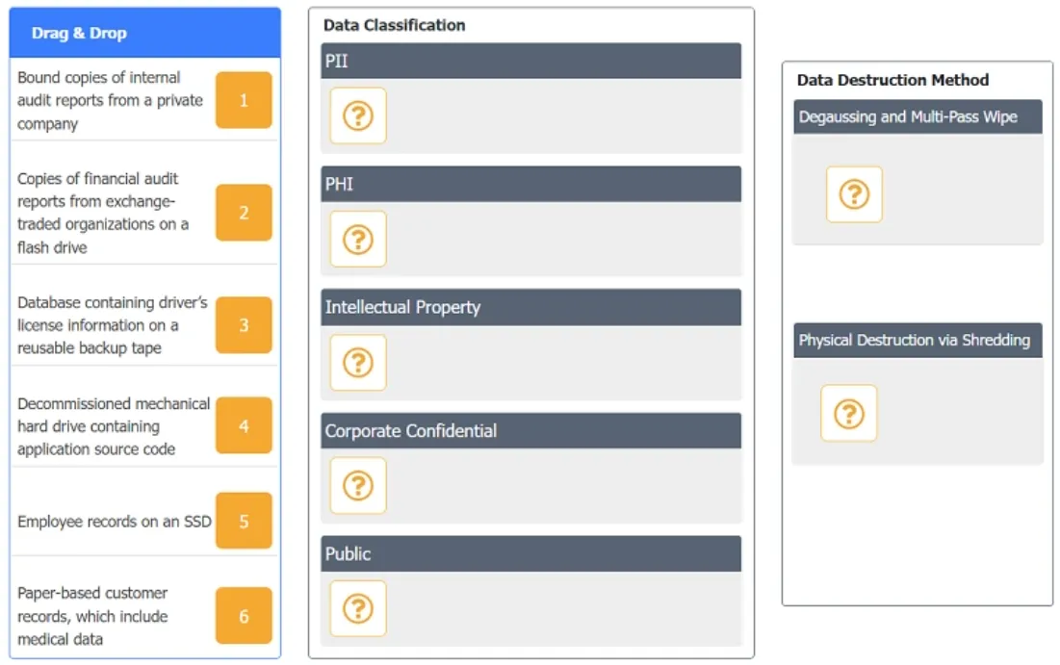Click the PII category header
This screenshot has width=1060, height=665.
click(531, 61)
